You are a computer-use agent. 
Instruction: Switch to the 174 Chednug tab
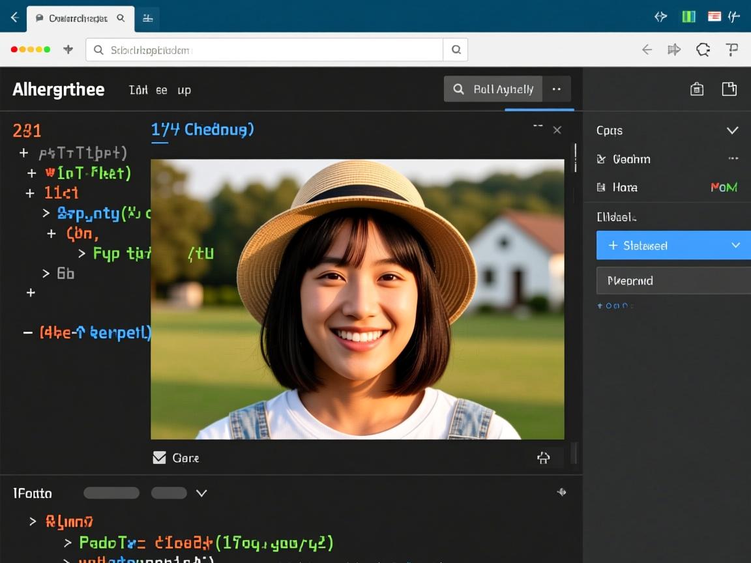tap(202, 130)
